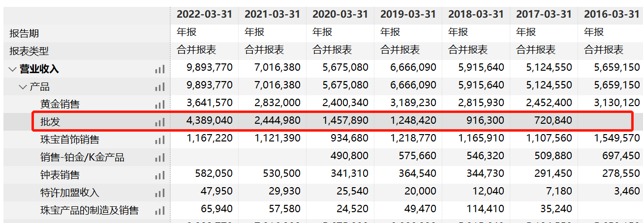
Task: Click 批发 value 916,300
Action: (486, 120)
